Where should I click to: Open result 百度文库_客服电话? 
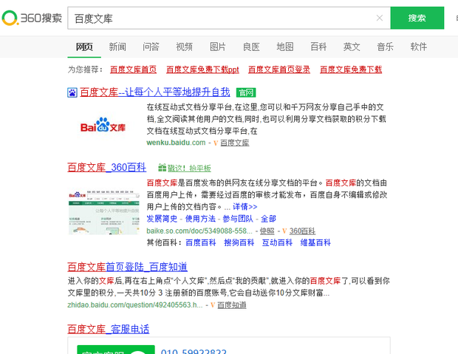[108, 329]
